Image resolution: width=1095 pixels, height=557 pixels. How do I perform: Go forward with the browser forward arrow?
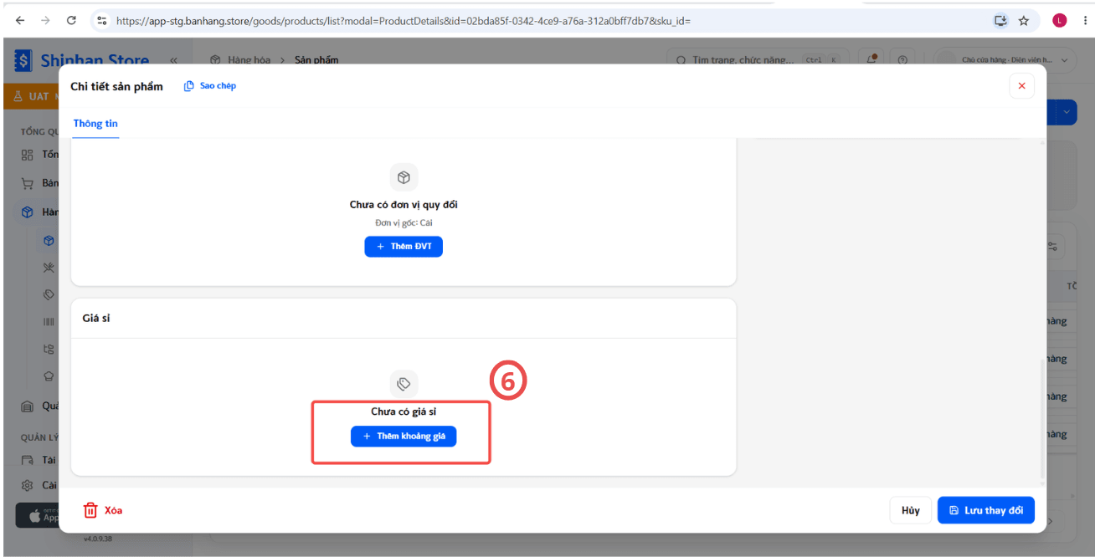point(45,20)
